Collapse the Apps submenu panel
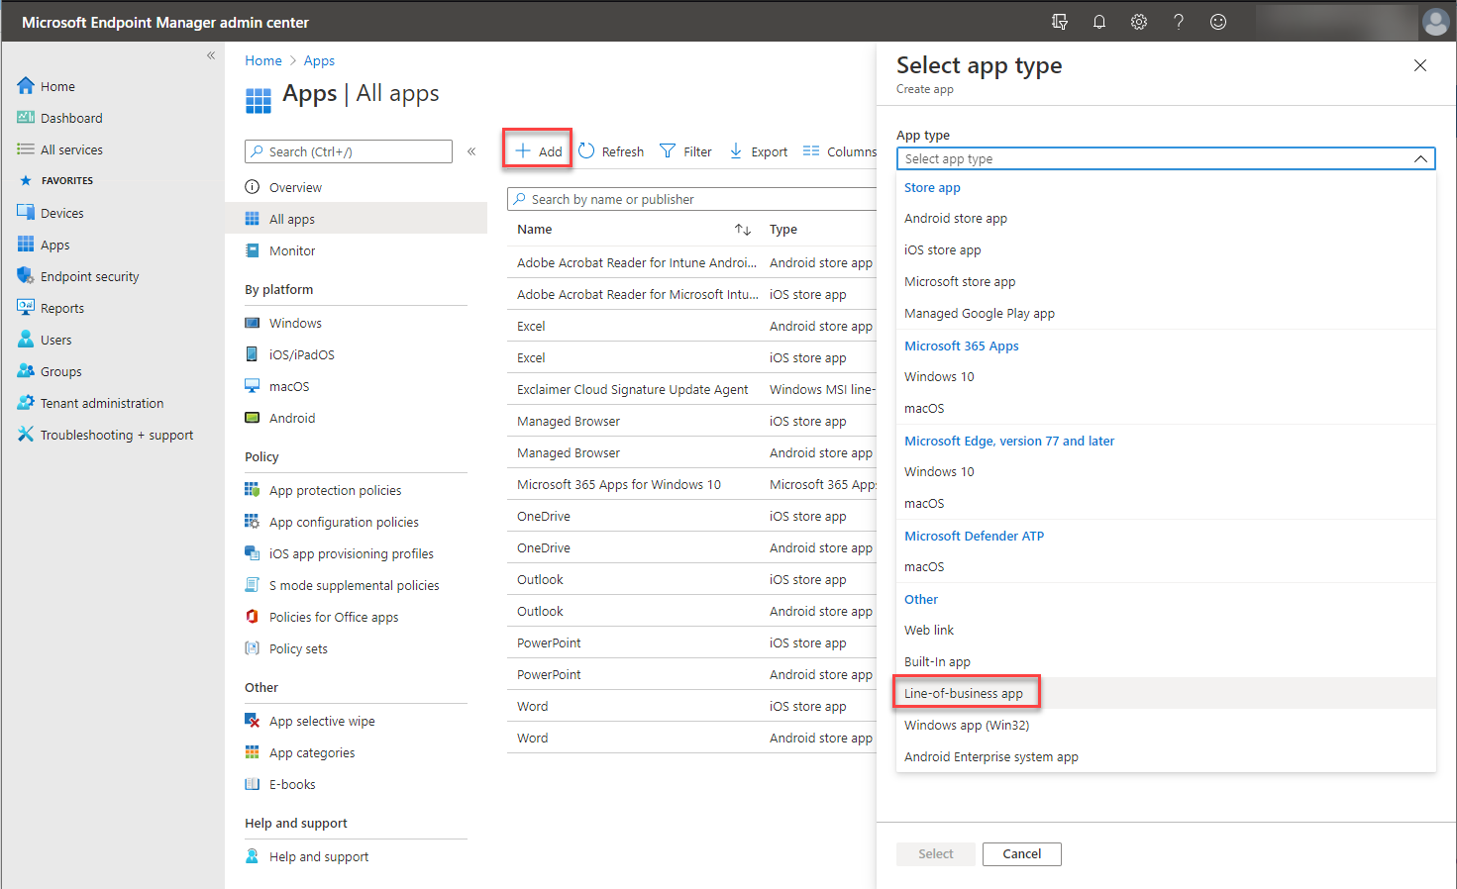 pyautogui.click(x=471, y=151)
